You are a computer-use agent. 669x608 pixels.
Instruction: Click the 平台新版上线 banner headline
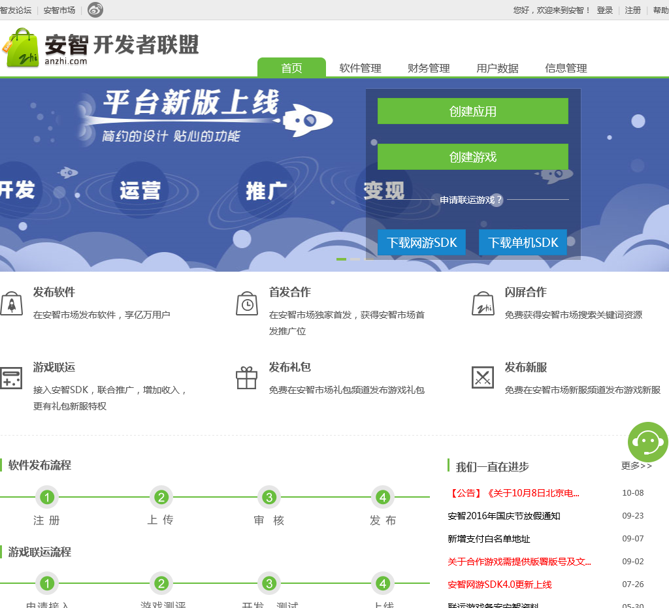(x=191, y=103)
